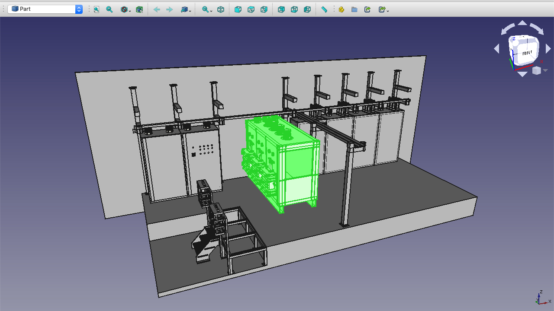Click the Fit All view icon

(x=97, y=9)
